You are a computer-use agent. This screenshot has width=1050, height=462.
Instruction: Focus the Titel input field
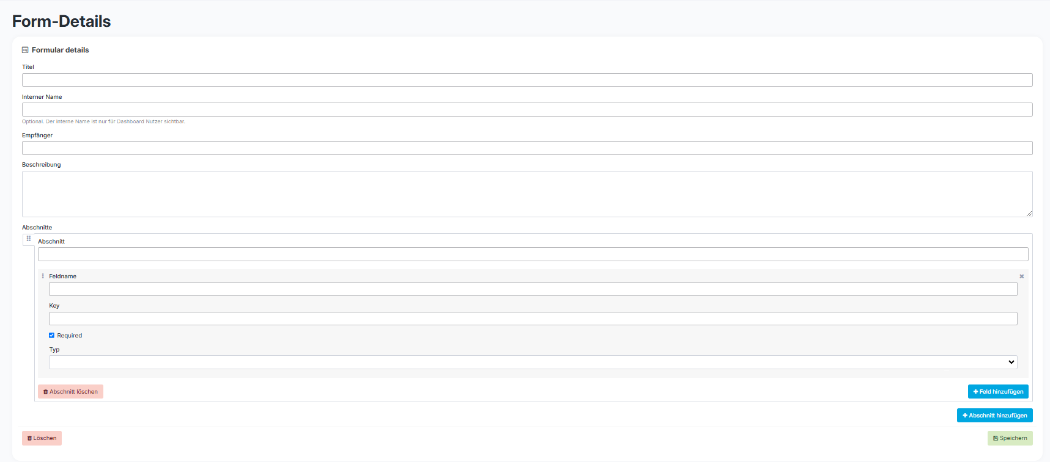click(x=527, y=80)
